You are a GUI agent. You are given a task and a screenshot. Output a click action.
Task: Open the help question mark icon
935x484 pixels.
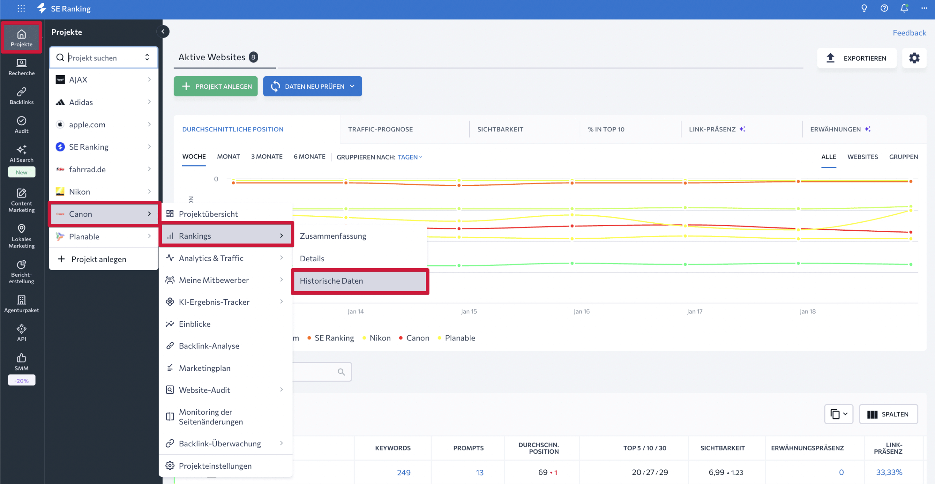point(884,8)
